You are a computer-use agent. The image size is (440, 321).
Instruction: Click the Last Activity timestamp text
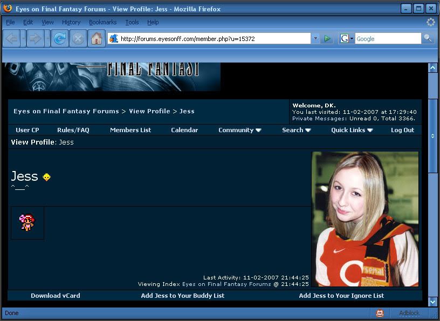coord(256,277)
